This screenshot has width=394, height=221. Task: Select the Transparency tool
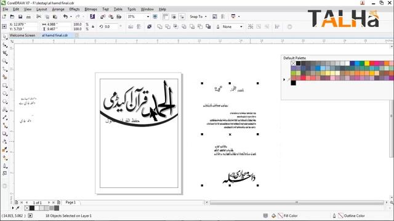[x=4, y=142]
